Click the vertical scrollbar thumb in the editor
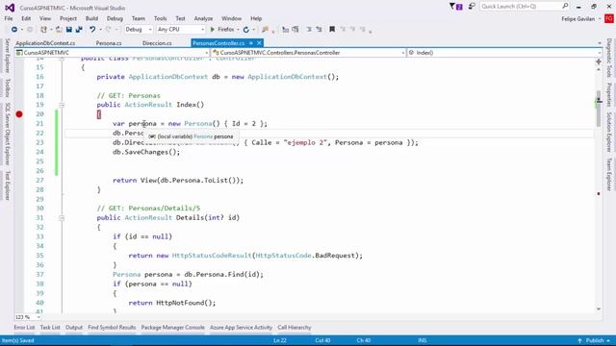The width and height of the screenshot is (616, 346). click(599, 109)
